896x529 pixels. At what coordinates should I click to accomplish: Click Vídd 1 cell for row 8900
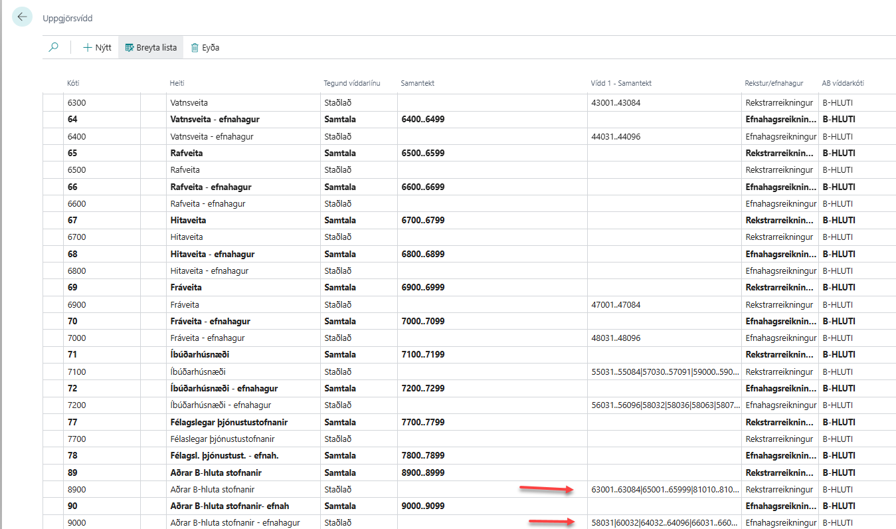pos(664,490)
